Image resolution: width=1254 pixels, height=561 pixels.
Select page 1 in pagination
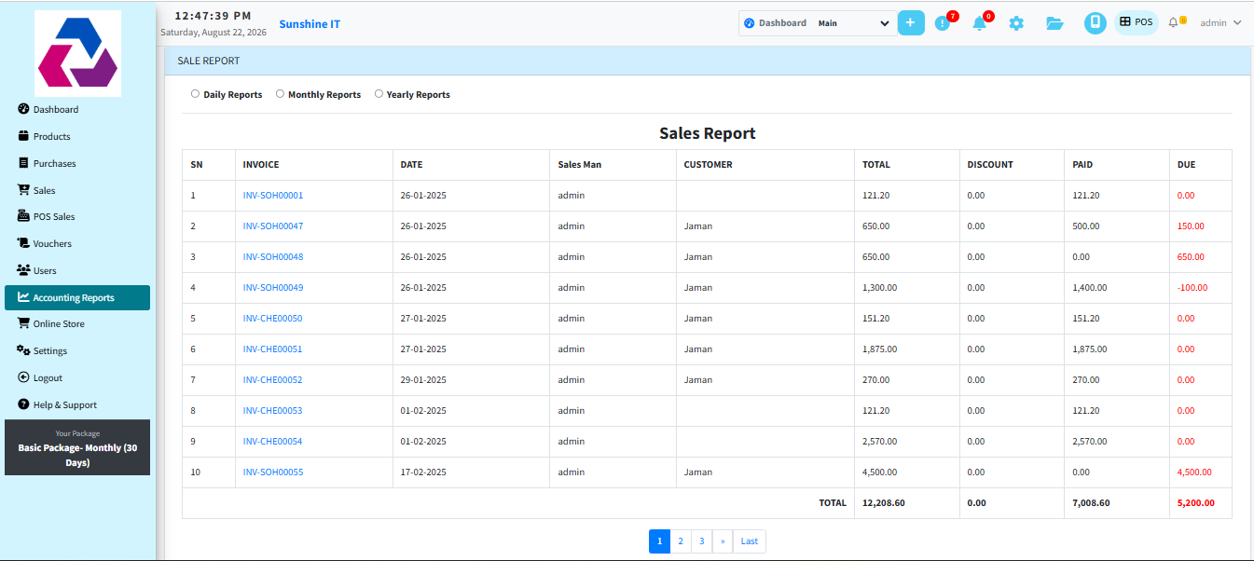pos(659,541)
